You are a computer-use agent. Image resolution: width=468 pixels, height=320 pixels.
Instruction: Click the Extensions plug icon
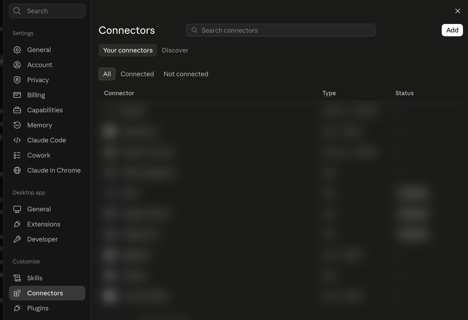click(17, 224)
